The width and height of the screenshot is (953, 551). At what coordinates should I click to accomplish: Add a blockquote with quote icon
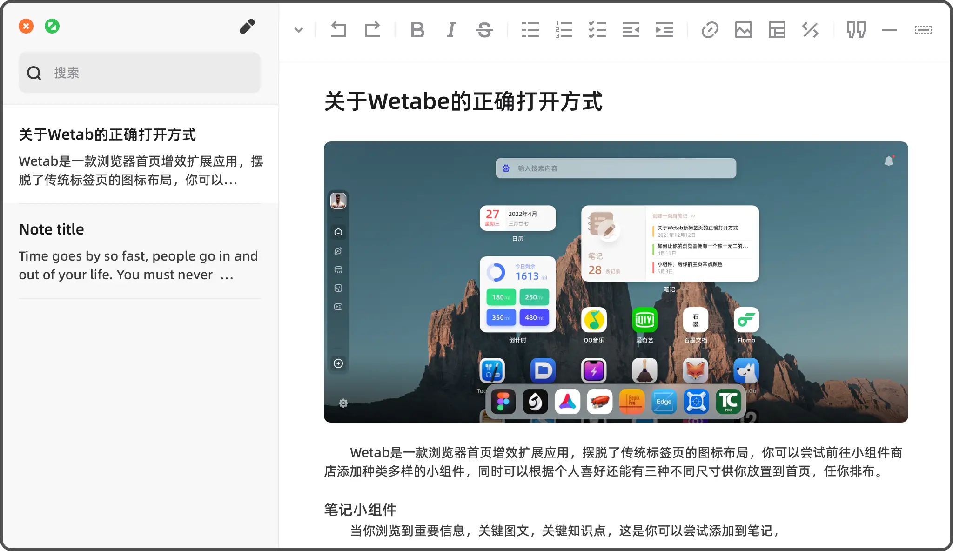(856, 30)
